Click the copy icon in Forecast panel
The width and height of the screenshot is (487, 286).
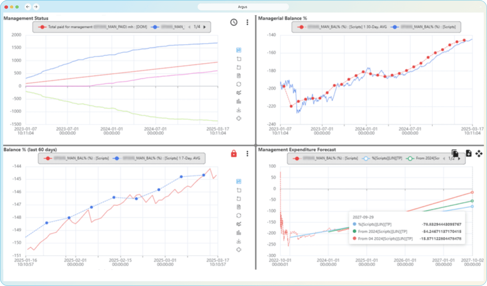(x=455, y=153)
